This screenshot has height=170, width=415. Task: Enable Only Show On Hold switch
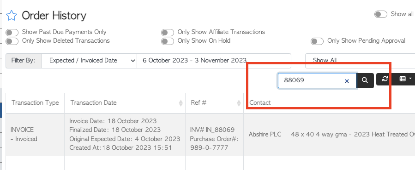pyautogui.click(x=168, y=41)
